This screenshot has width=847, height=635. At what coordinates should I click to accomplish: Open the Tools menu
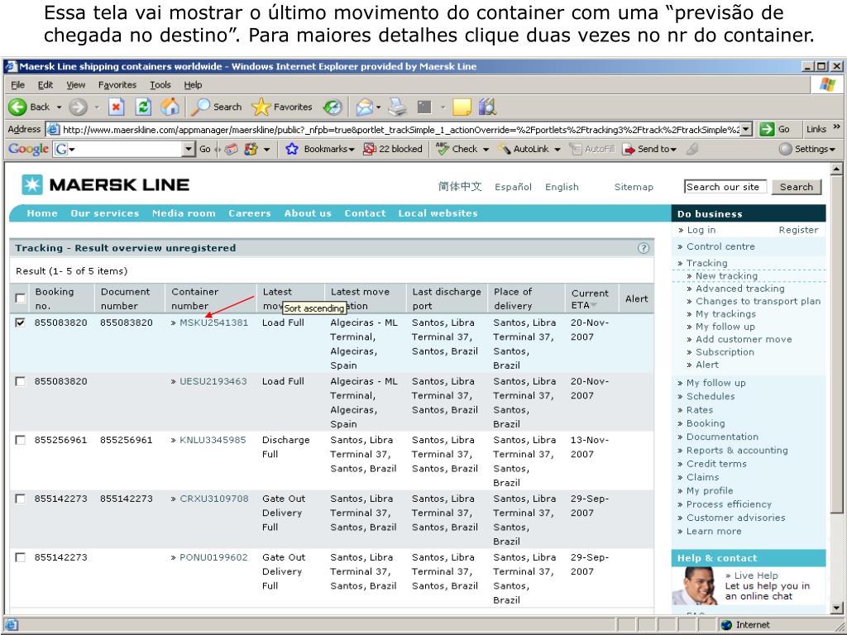pos(160,85)
